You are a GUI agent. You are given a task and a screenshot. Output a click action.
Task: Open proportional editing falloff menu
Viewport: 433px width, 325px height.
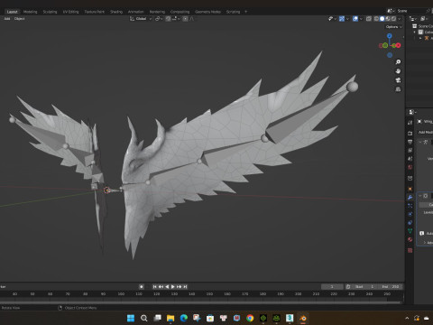(192, 19)
